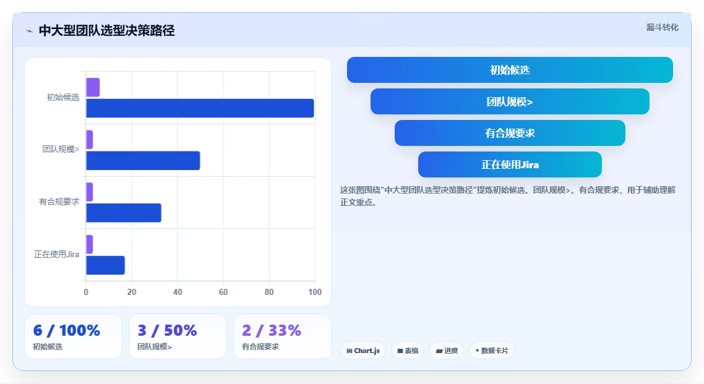Click the 漏斗转化 label in the header

pyautogui.click(x=663, y=27)
